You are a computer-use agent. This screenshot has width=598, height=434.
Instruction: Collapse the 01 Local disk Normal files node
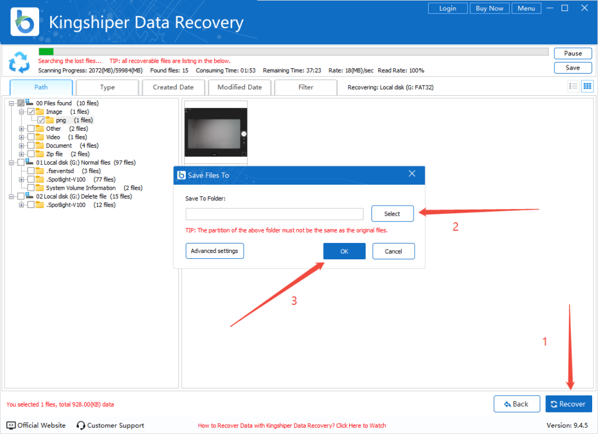(x=12, y=163)
